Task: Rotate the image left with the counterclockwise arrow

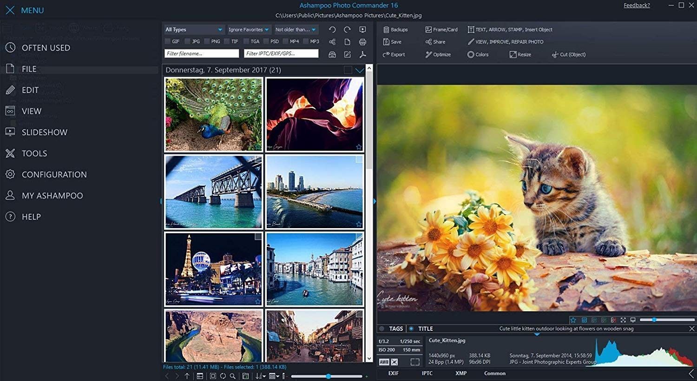Action: [x=332, y=29]
